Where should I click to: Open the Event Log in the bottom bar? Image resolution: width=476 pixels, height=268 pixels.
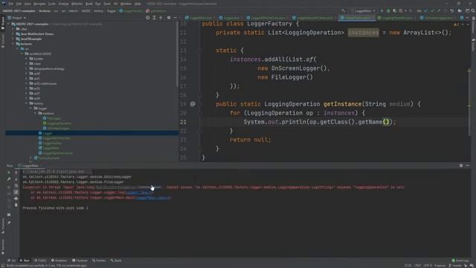pyautogui.click(x=460, y=261)
